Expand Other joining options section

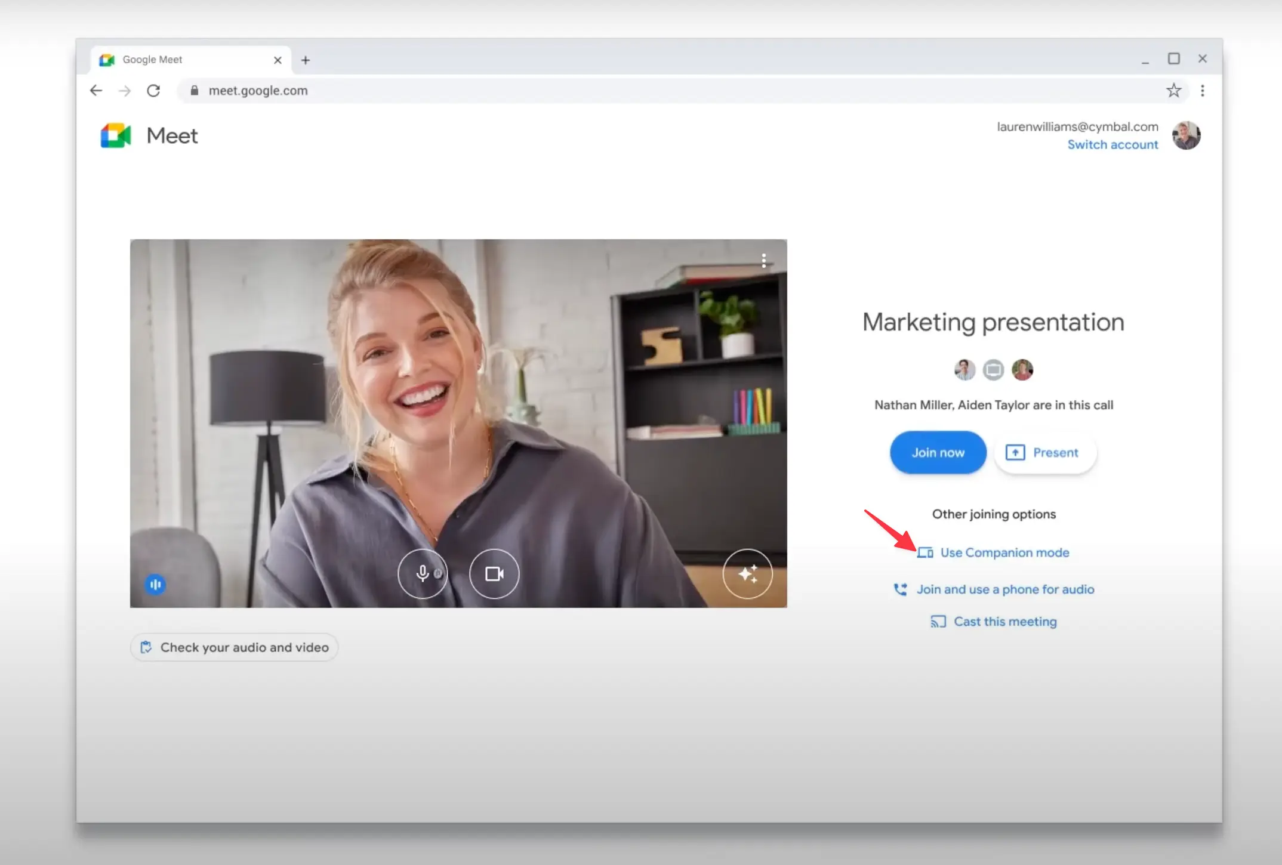(x=993, y=514)
